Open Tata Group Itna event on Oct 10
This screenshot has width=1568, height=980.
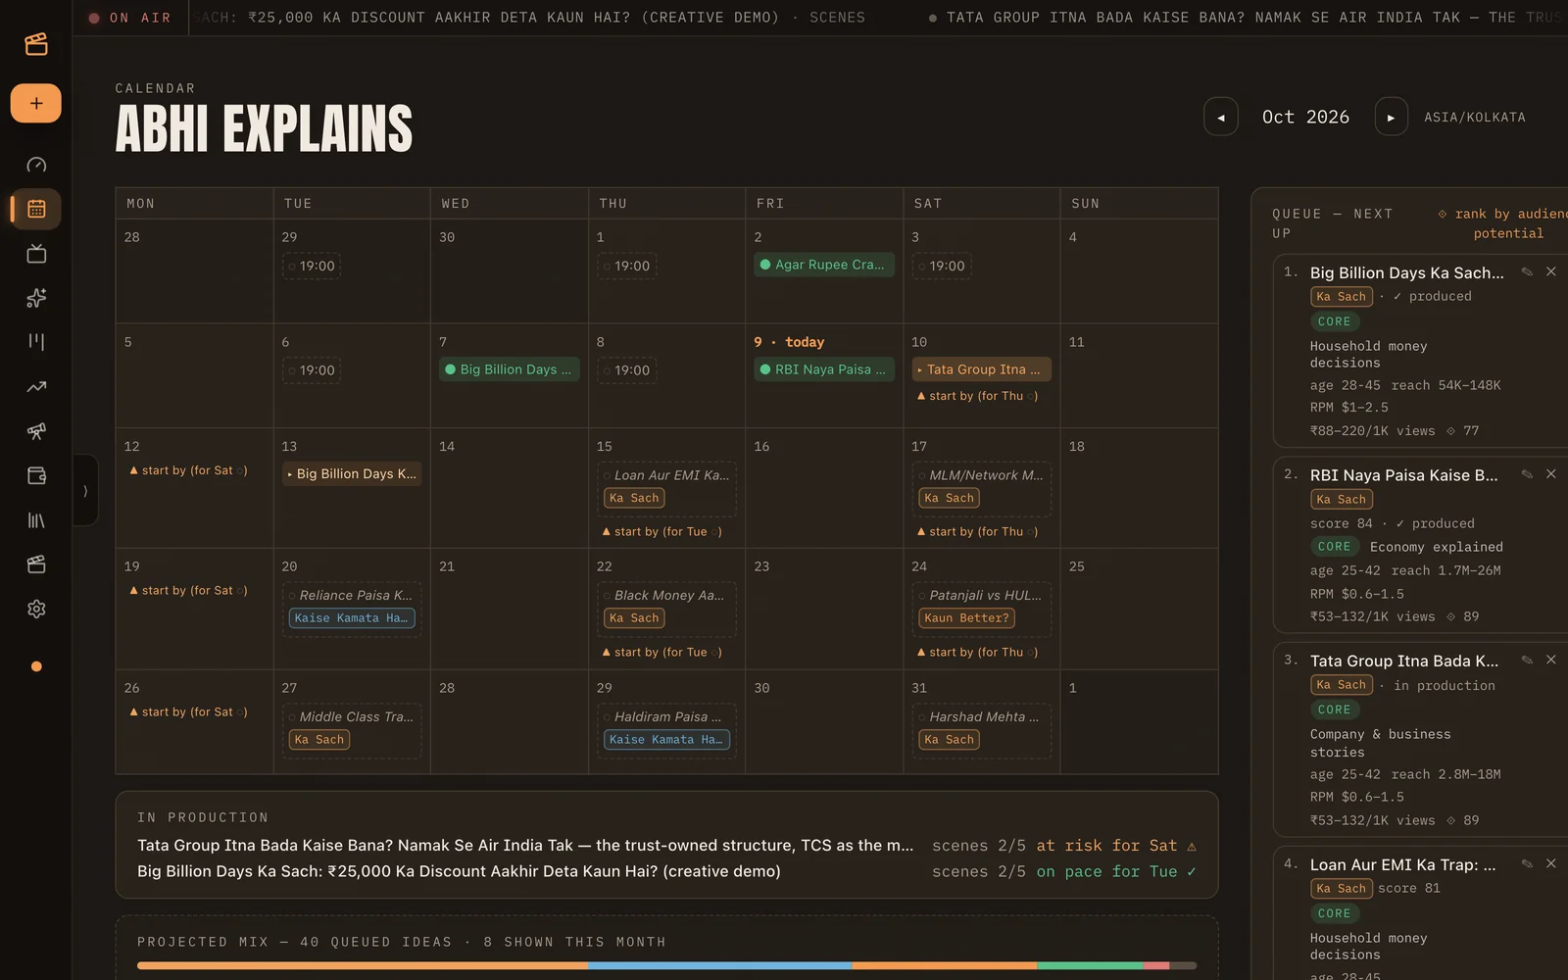[982, 369]
